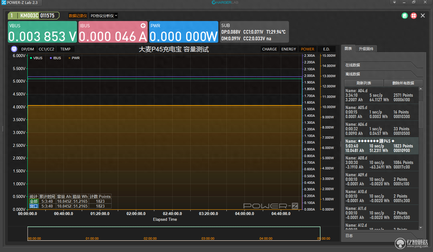Screen dimensions: 433x252
Task: Click chart title 大麦P45充电宝 容量测试
Action: coord(173,49)
